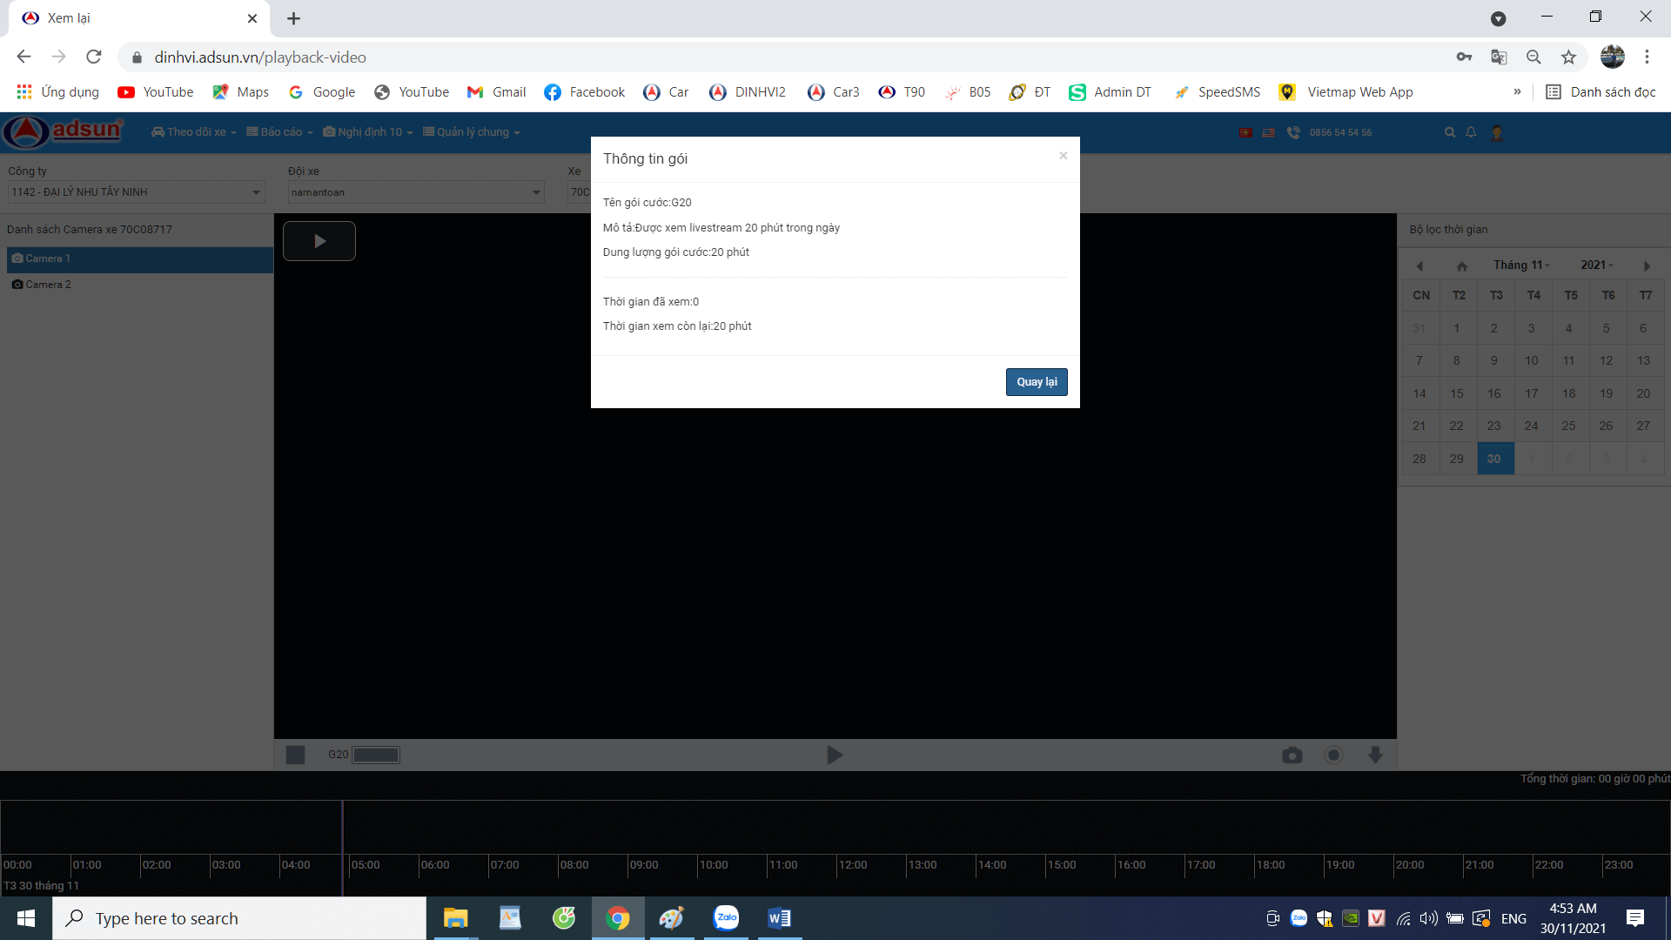The height and width of the screenshot is (940, 1671).
Task: Expand the Đội xe dropdown
Action: [x=415, y=192]
